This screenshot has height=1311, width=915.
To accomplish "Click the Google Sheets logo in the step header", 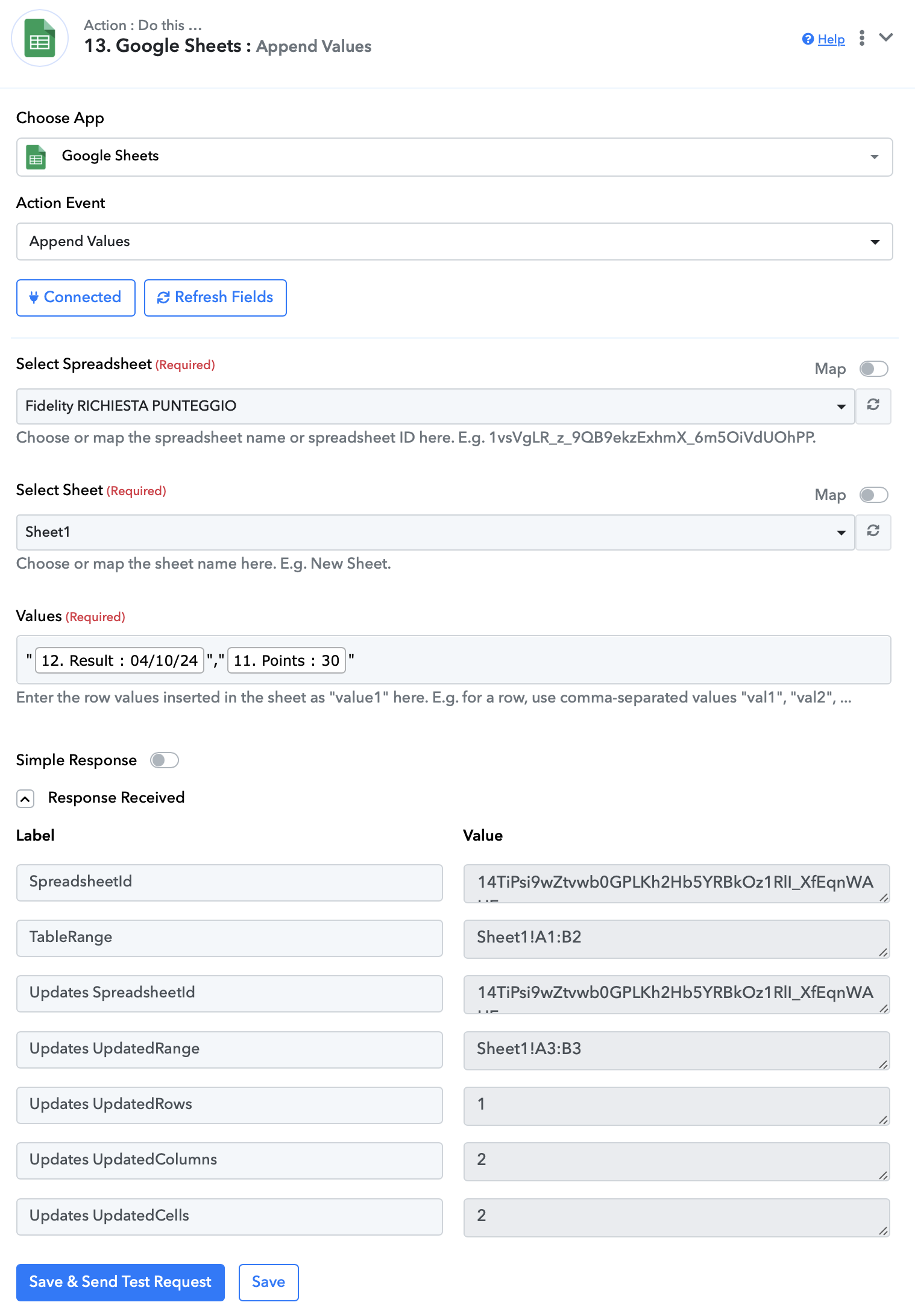I will [x=40, y=38].
